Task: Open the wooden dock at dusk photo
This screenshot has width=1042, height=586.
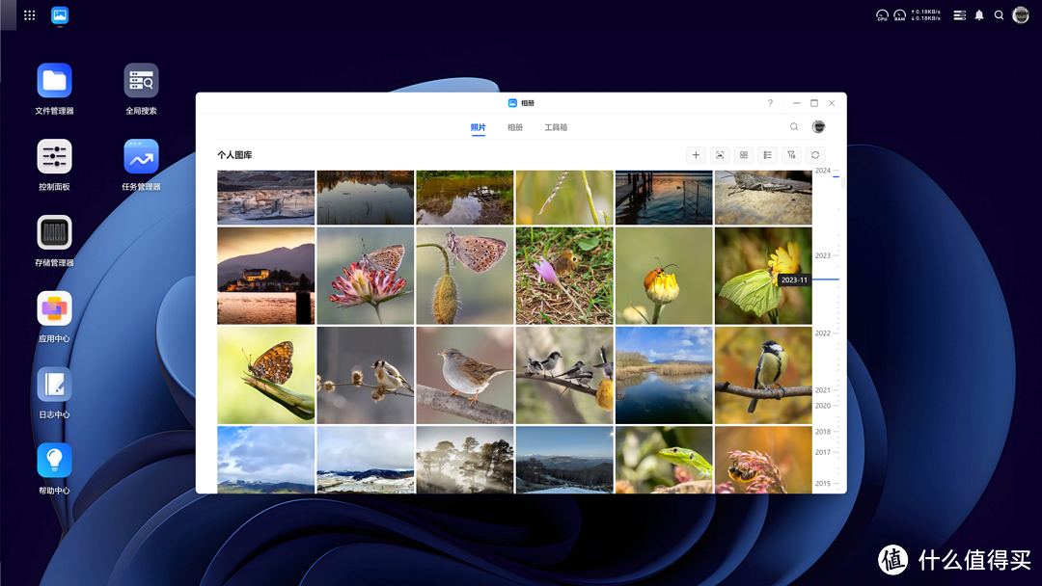Action: 664,198
